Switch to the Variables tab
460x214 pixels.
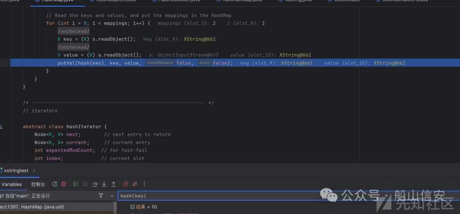point(12,184)
